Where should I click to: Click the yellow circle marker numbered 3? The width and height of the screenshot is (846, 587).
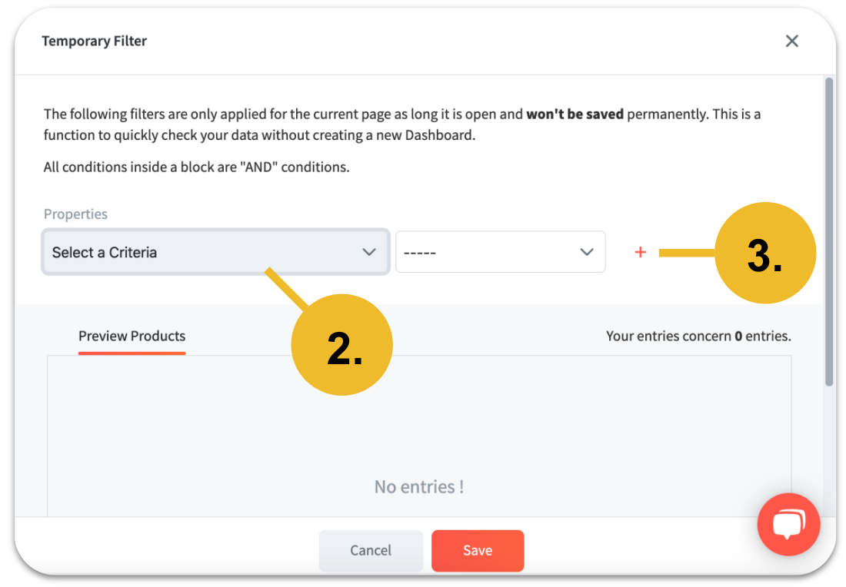tap(765, 254)
